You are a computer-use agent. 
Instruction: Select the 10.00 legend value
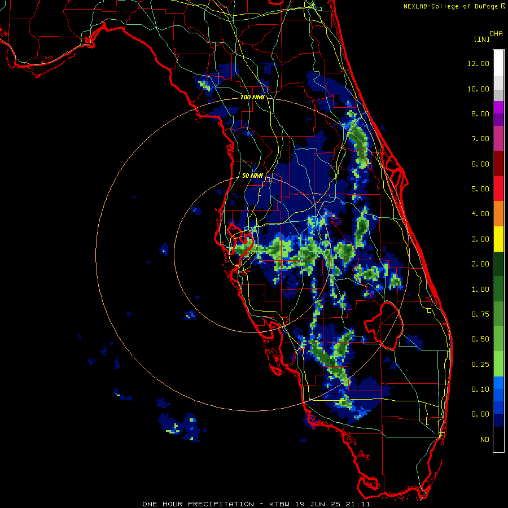(x=478, y=89)
